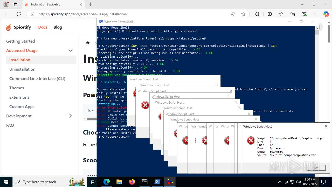The image size is (332, 187).
Task: Open the Edge tab actions menu icon
Action: click(x=16, y=4)
